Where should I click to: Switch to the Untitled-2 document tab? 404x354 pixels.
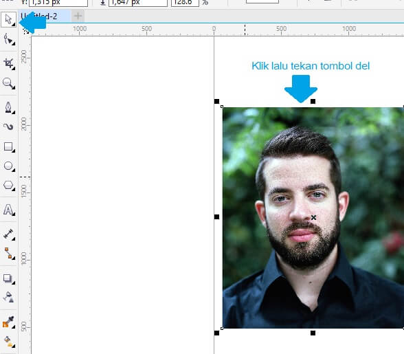[x=44, y=16]
